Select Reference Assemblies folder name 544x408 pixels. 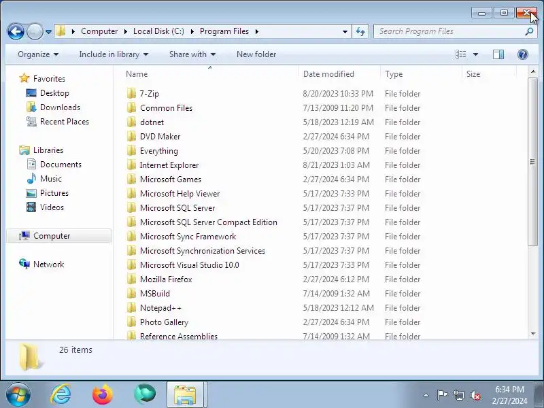pyautogui.click(x=179, y=336)
